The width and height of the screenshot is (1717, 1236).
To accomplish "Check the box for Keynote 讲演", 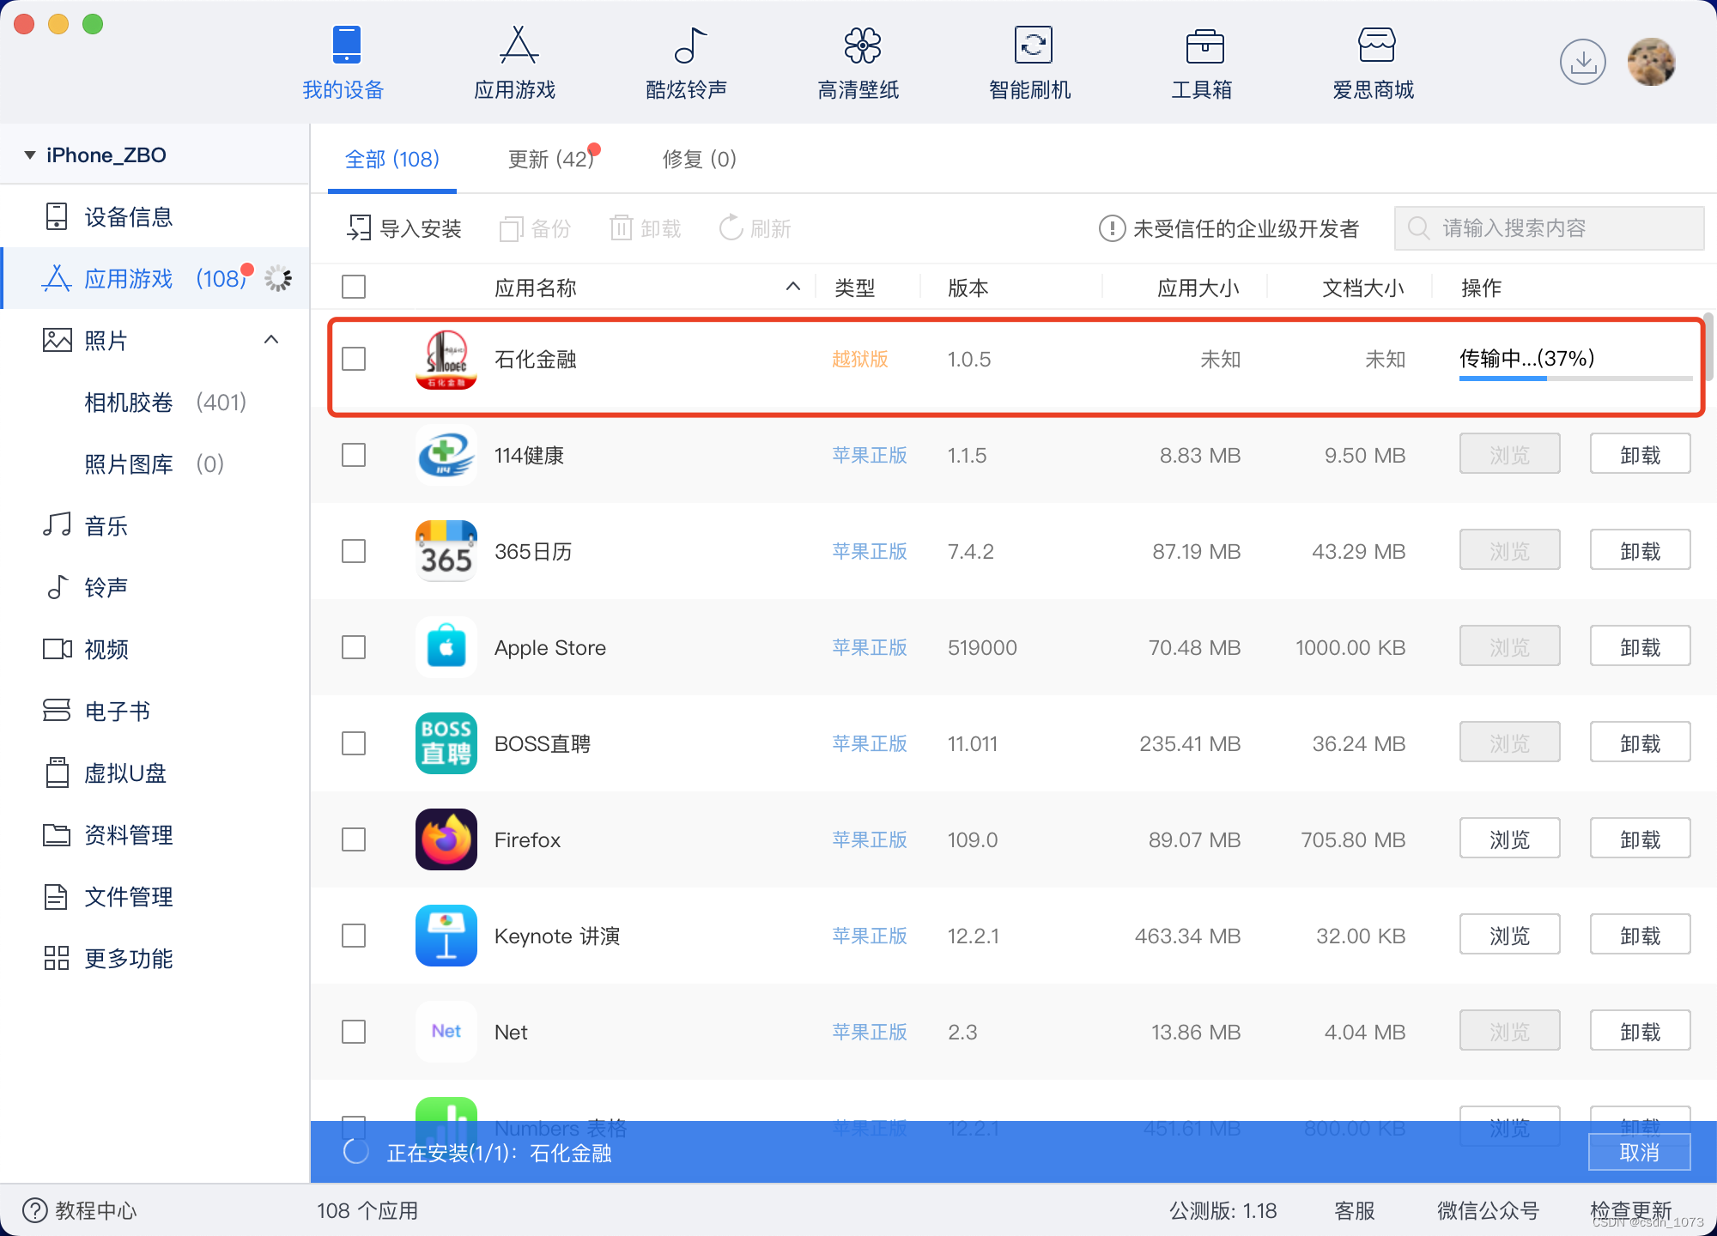I will pyautogui.click(x=354, y=936).
